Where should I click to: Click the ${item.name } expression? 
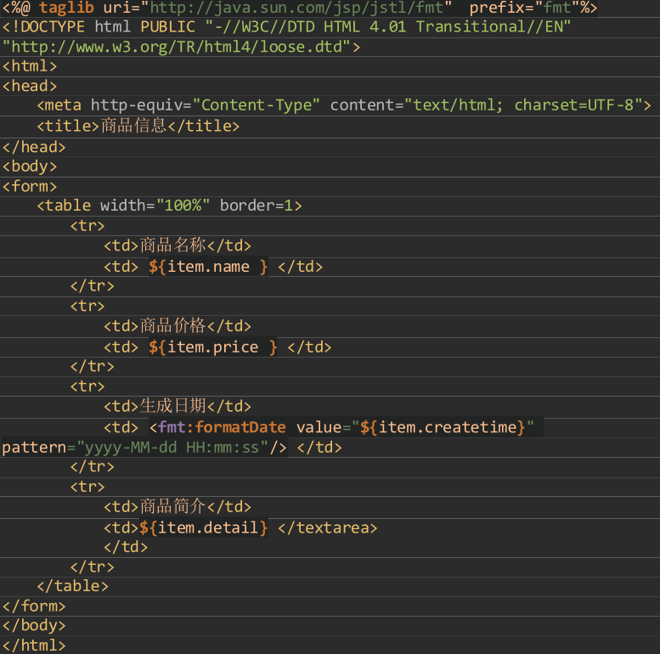(x=208, y=267)
